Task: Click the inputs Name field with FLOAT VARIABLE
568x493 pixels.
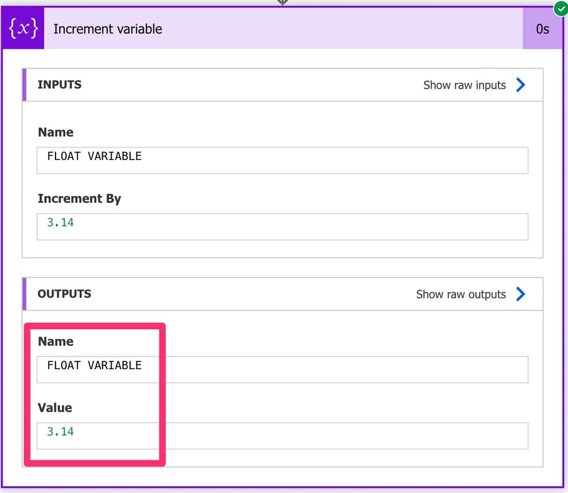Action: pyautogui.click(x=282, y=161)
